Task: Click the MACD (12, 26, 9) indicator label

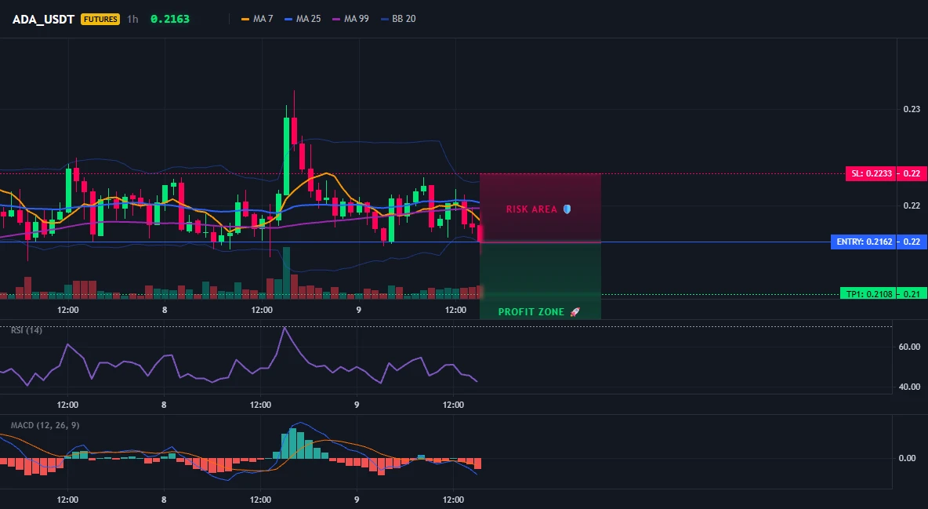Action: click(x=45, y=425)
